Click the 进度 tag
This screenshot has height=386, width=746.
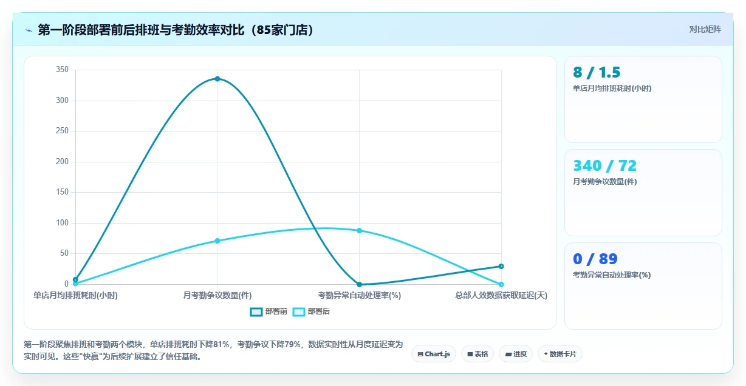click(516, 354)
